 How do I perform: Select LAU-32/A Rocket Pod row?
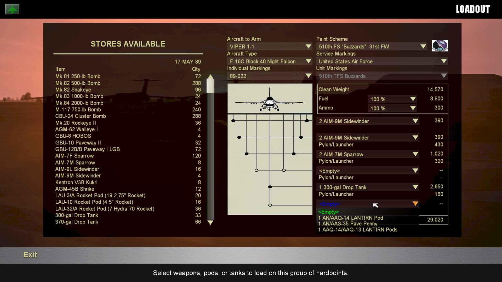click(128, 209)
